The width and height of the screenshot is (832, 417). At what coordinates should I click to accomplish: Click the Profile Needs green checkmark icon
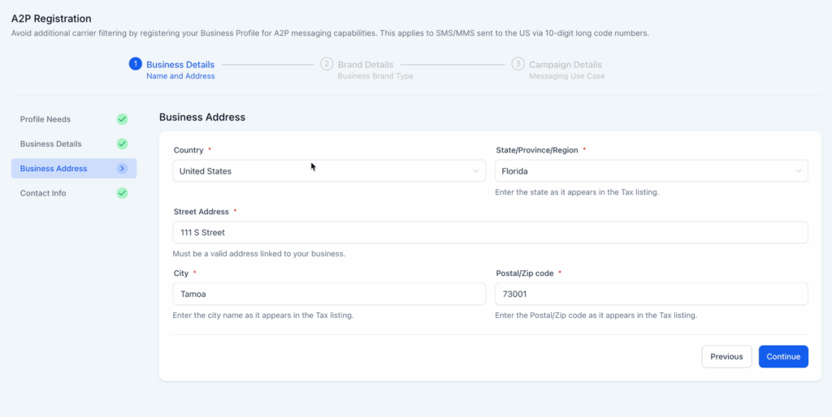click(122, 119)
